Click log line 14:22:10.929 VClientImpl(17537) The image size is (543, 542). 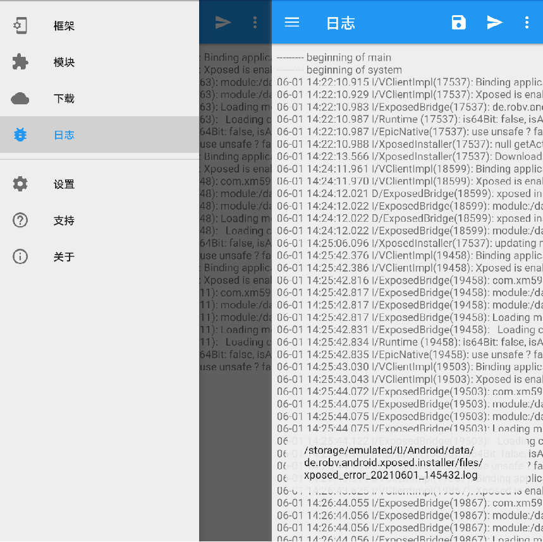point(410,95)
